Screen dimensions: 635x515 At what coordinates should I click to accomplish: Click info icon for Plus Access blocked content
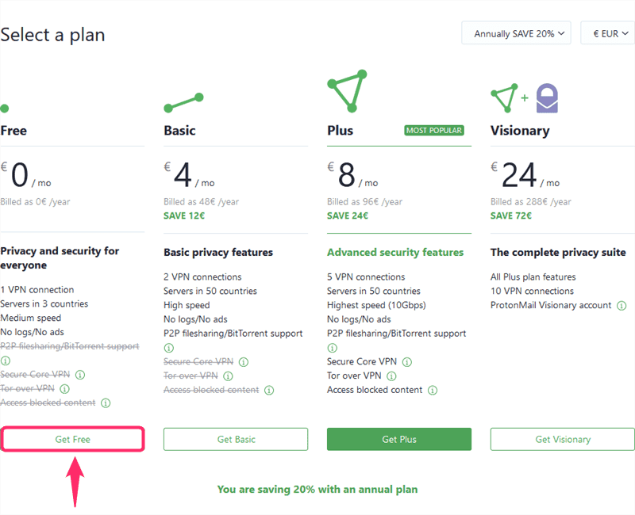click(x=433, y=390)
